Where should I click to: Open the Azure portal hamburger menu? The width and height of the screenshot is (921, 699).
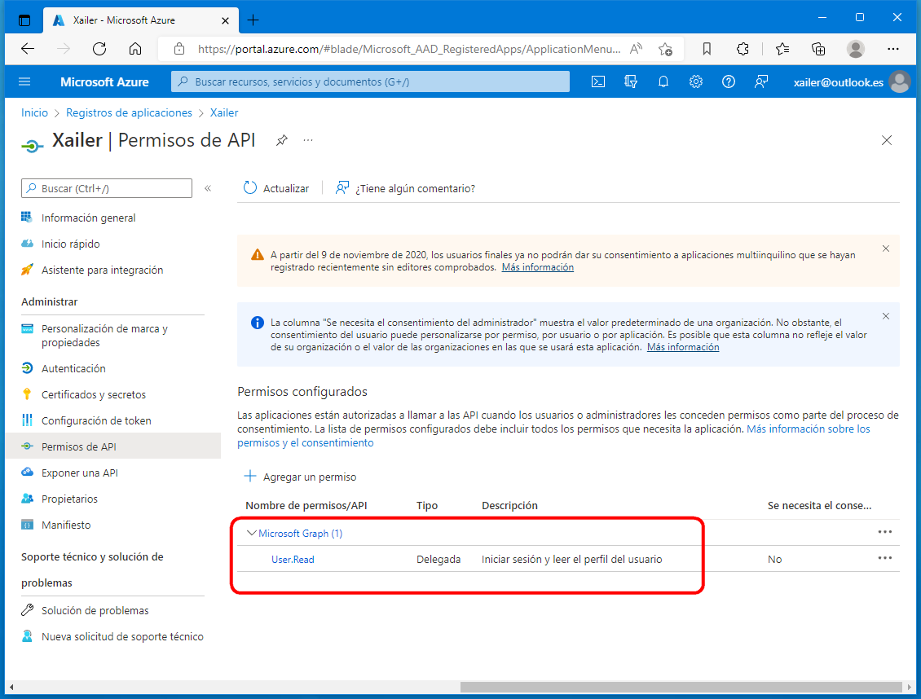pyautogui.click(x=24, y=81)
